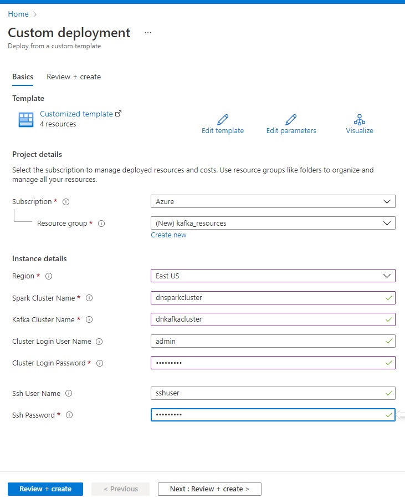Click the Edit template pencil icon
The height and width of the screenshot is (503, 405).
[x=223, y=119]
